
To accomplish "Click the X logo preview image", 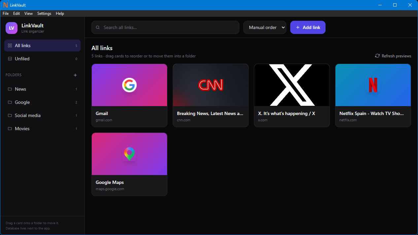I will [x=292, y=85].
